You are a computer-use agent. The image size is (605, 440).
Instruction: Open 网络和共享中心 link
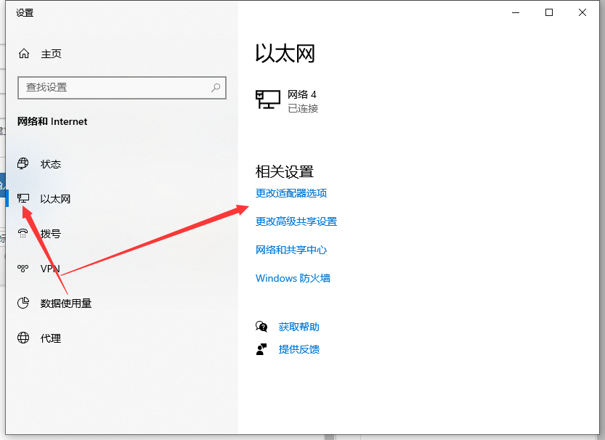pyautogui.click(x=291, y=250)
